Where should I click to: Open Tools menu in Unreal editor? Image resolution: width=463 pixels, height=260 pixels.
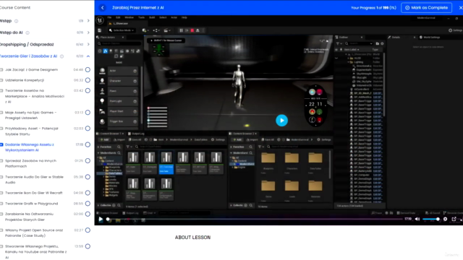tap(142, 17)
